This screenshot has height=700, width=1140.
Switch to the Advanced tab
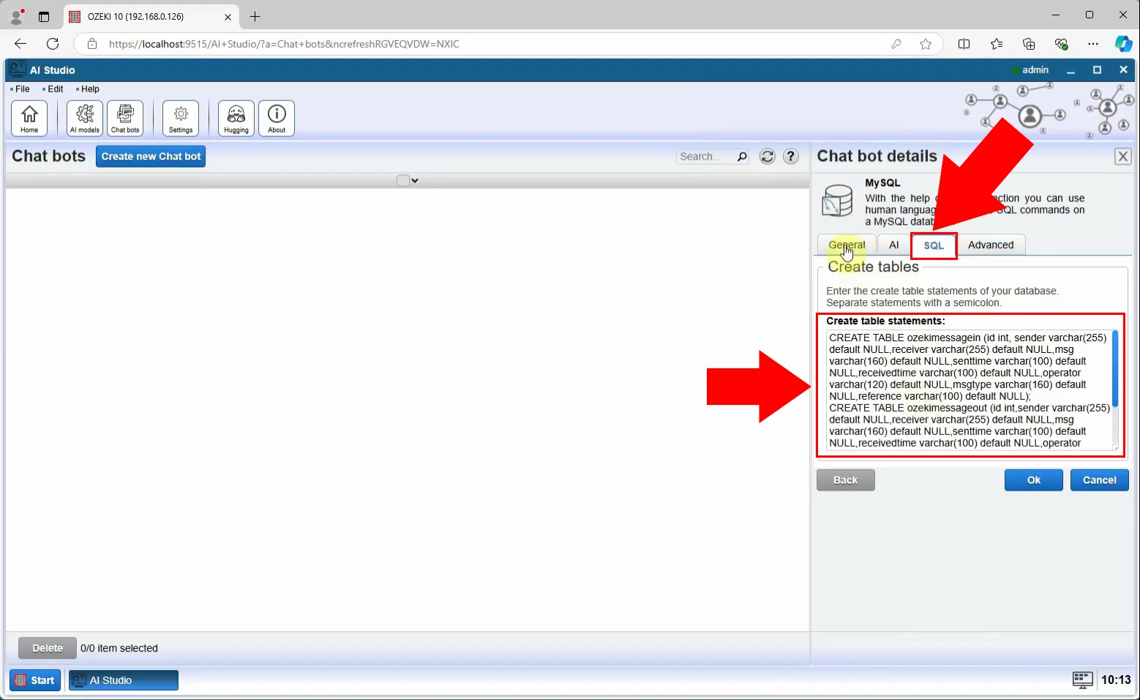(x=991, y=245)
